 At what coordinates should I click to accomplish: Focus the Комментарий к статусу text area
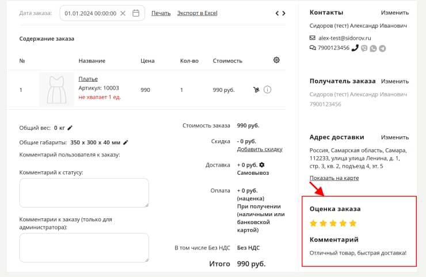(84, 193)
